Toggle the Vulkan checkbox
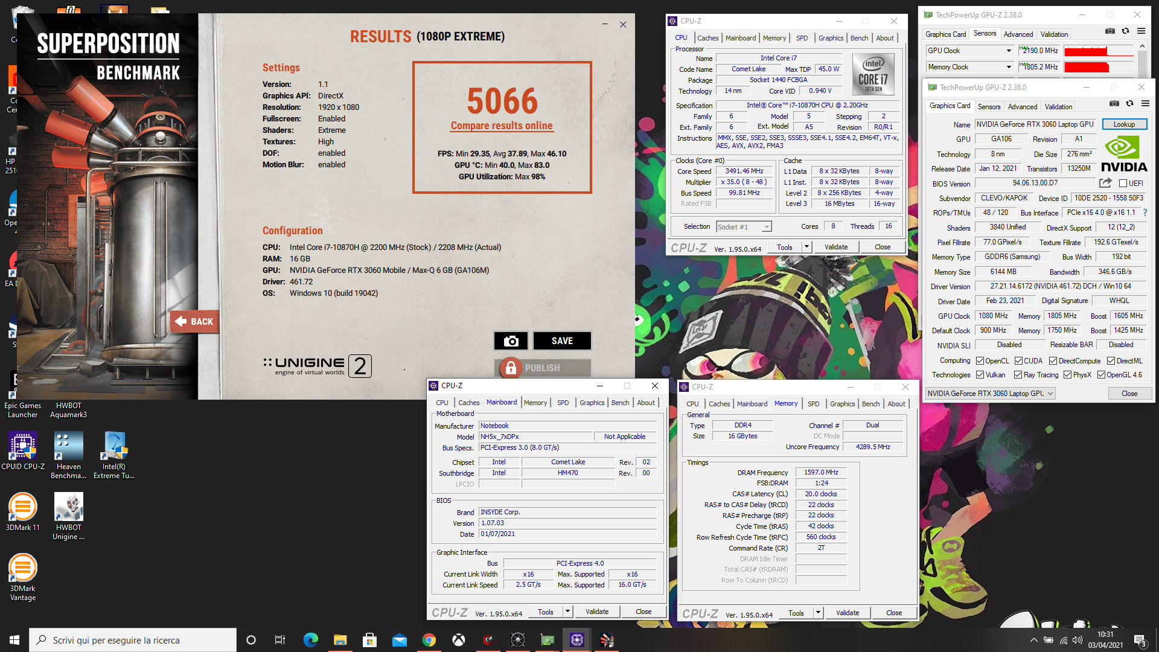This screenshot has width=1159, height=652. [980, 374]
